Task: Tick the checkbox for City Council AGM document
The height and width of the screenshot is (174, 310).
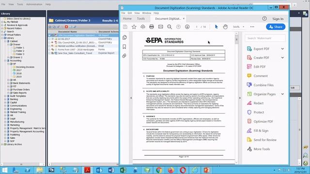Action: pos(49,43)
